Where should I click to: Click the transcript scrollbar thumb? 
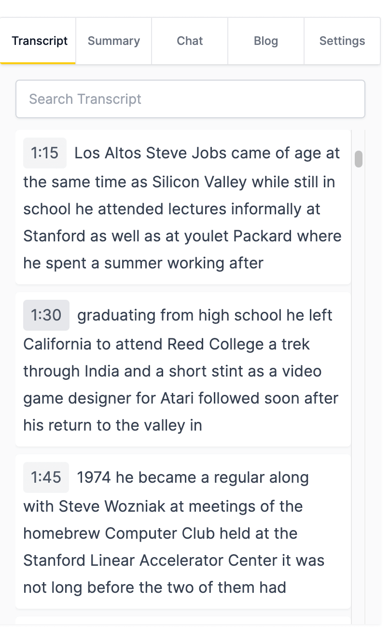click(358, 159)
